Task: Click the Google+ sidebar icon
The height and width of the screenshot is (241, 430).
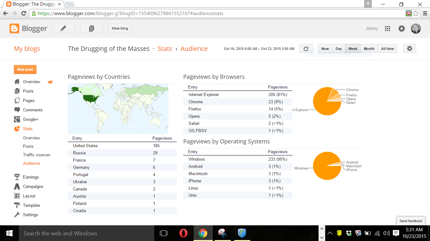Action: pos(17,119)
